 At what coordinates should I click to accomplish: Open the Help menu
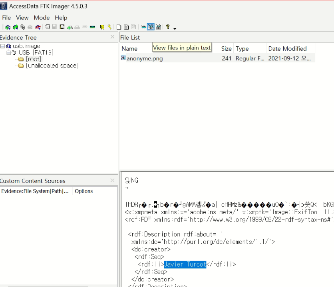pos(61,18)
